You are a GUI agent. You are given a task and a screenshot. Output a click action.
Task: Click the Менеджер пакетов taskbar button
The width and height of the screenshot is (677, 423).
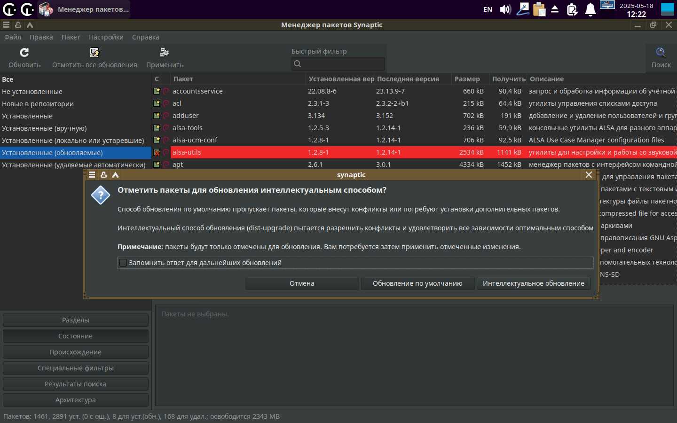[x=83, y=9]
